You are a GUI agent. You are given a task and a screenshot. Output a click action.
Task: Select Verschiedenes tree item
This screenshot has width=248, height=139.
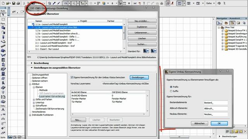pos(39,112)
